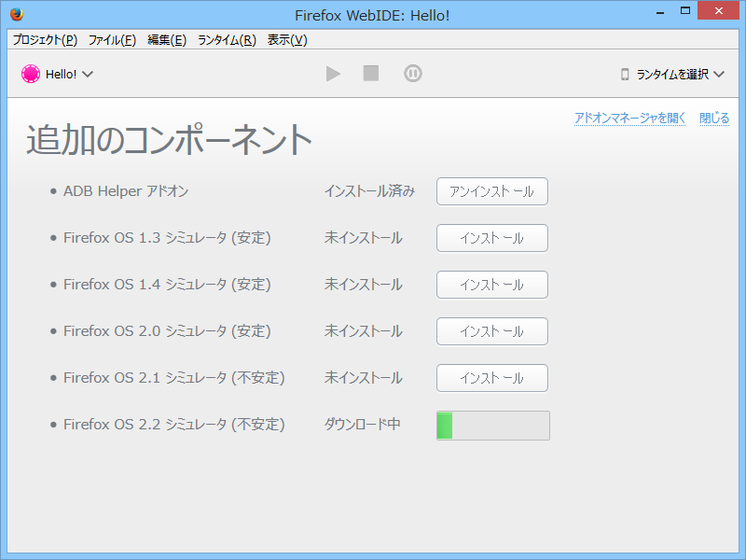
Task: Click the pink Hello! project icon
Action: (x=31, y=73)
